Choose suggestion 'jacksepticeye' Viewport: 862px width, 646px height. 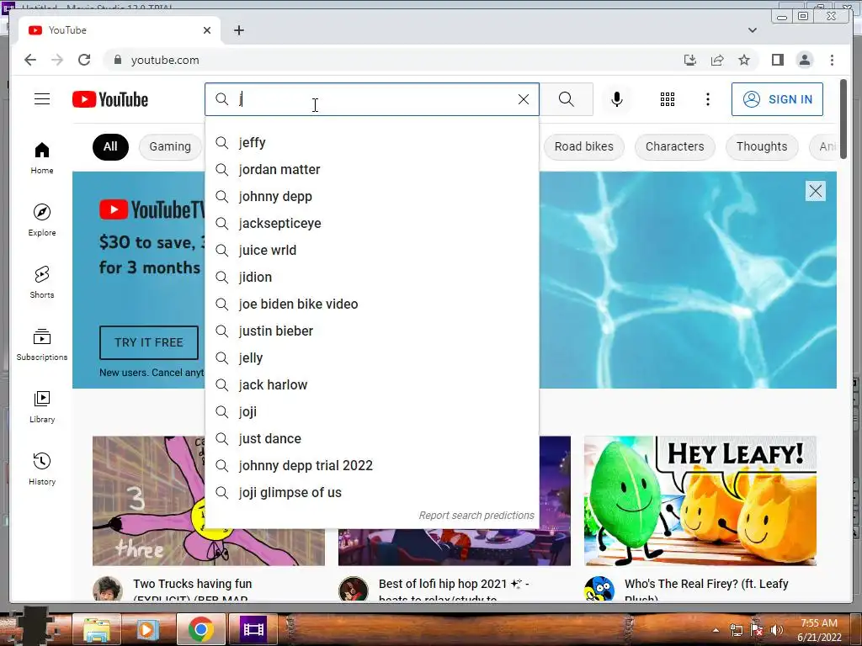[x=371, y=224]
